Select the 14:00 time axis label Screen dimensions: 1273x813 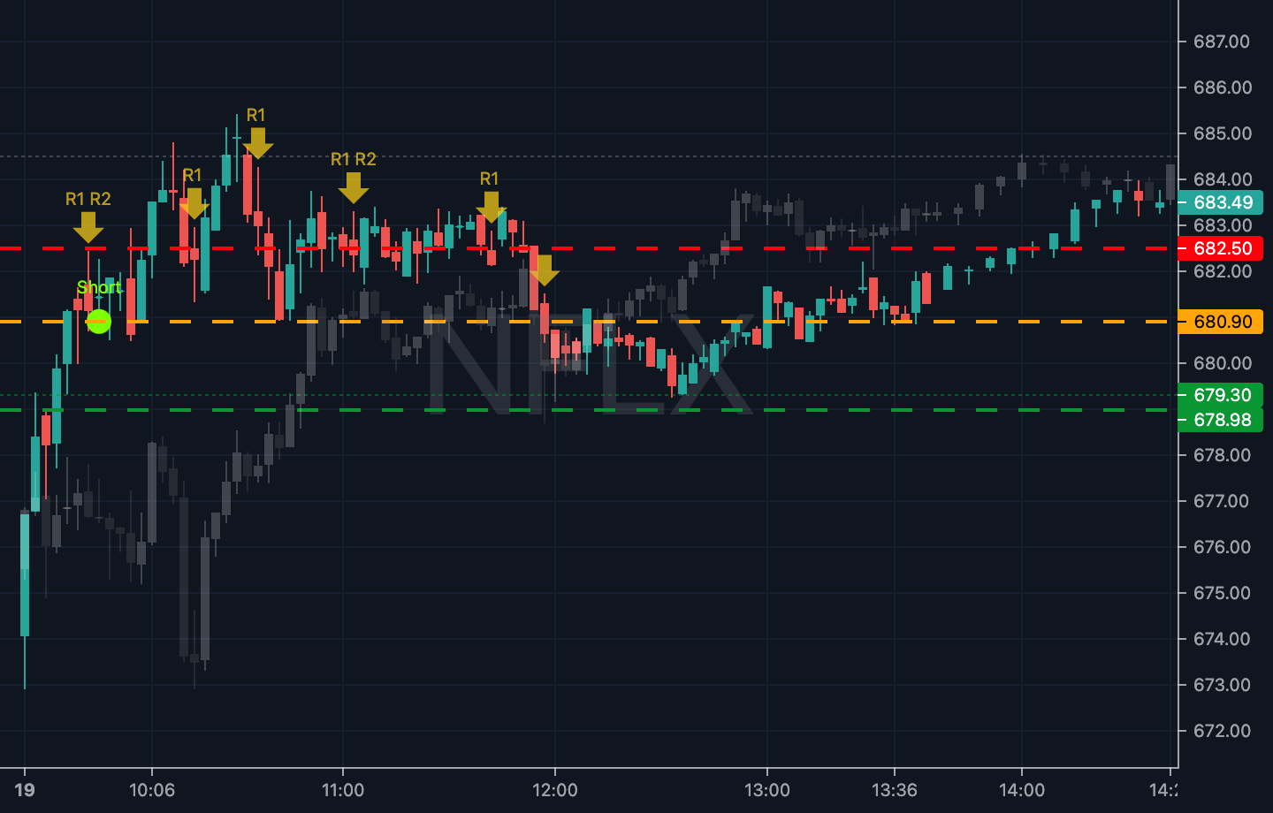1022,790
